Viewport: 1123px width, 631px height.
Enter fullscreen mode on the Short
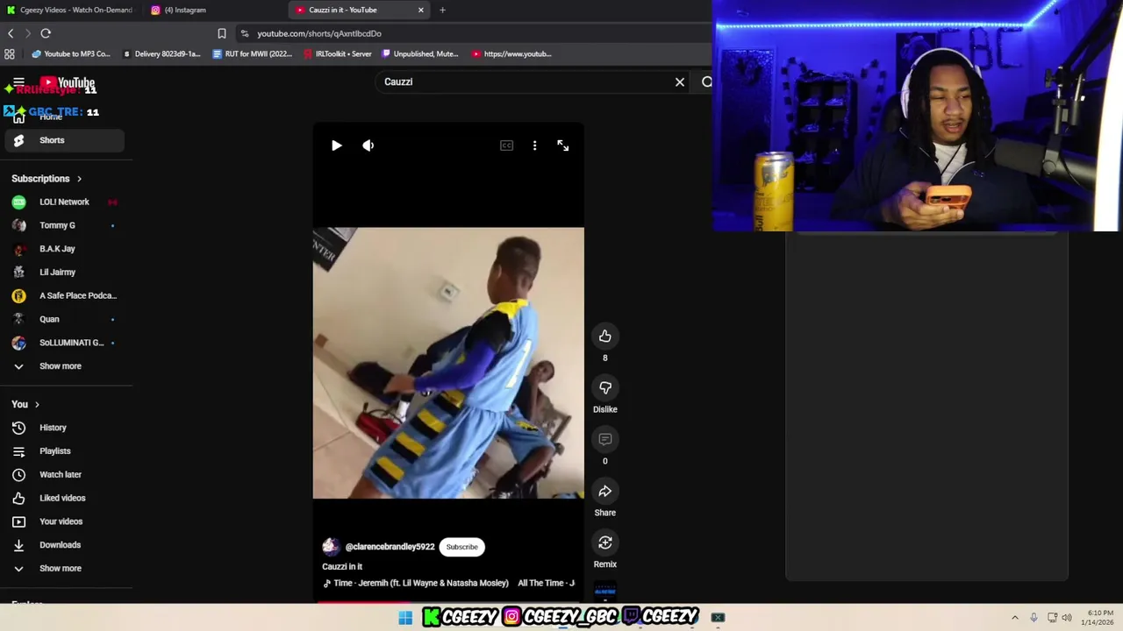(x=563, y=145)
